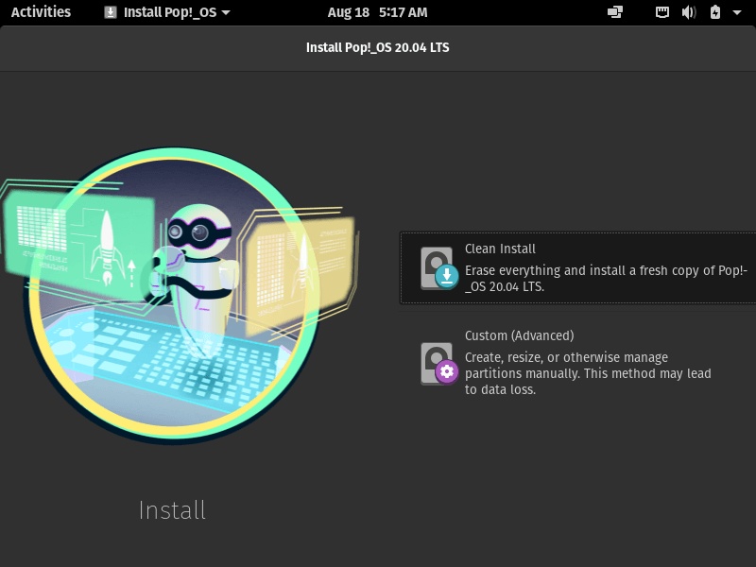Select the Custom (Advanced) title text
This screenshot has height=567, width=756.
click(519, 335)
